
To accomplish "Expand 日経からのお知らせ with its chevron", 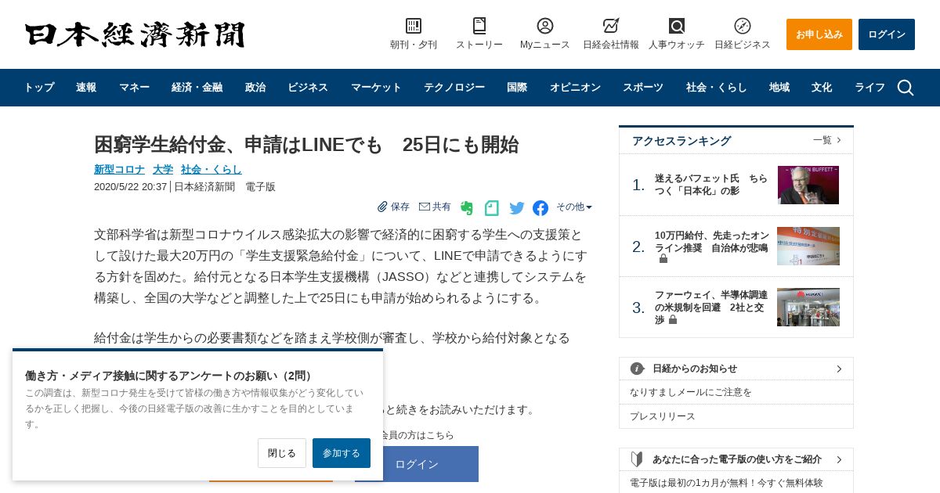I will point(839,369).
